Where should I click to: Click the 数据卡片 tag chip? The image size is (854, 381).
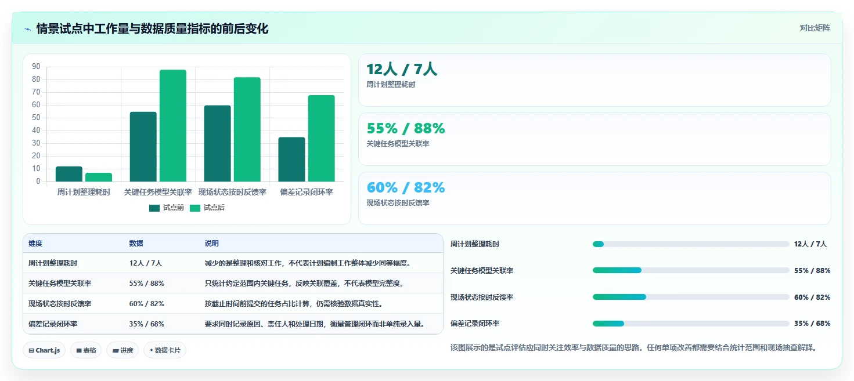click(x=165, y=350)
